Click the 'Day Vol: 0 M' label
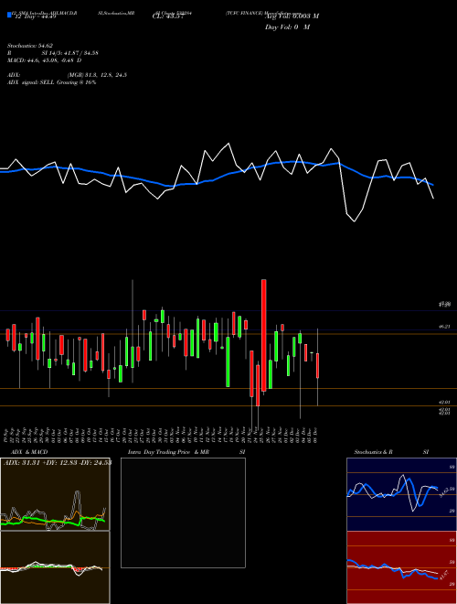Image resolution: width=457 pixels, height=604 pixels. (x=287, y=27)
